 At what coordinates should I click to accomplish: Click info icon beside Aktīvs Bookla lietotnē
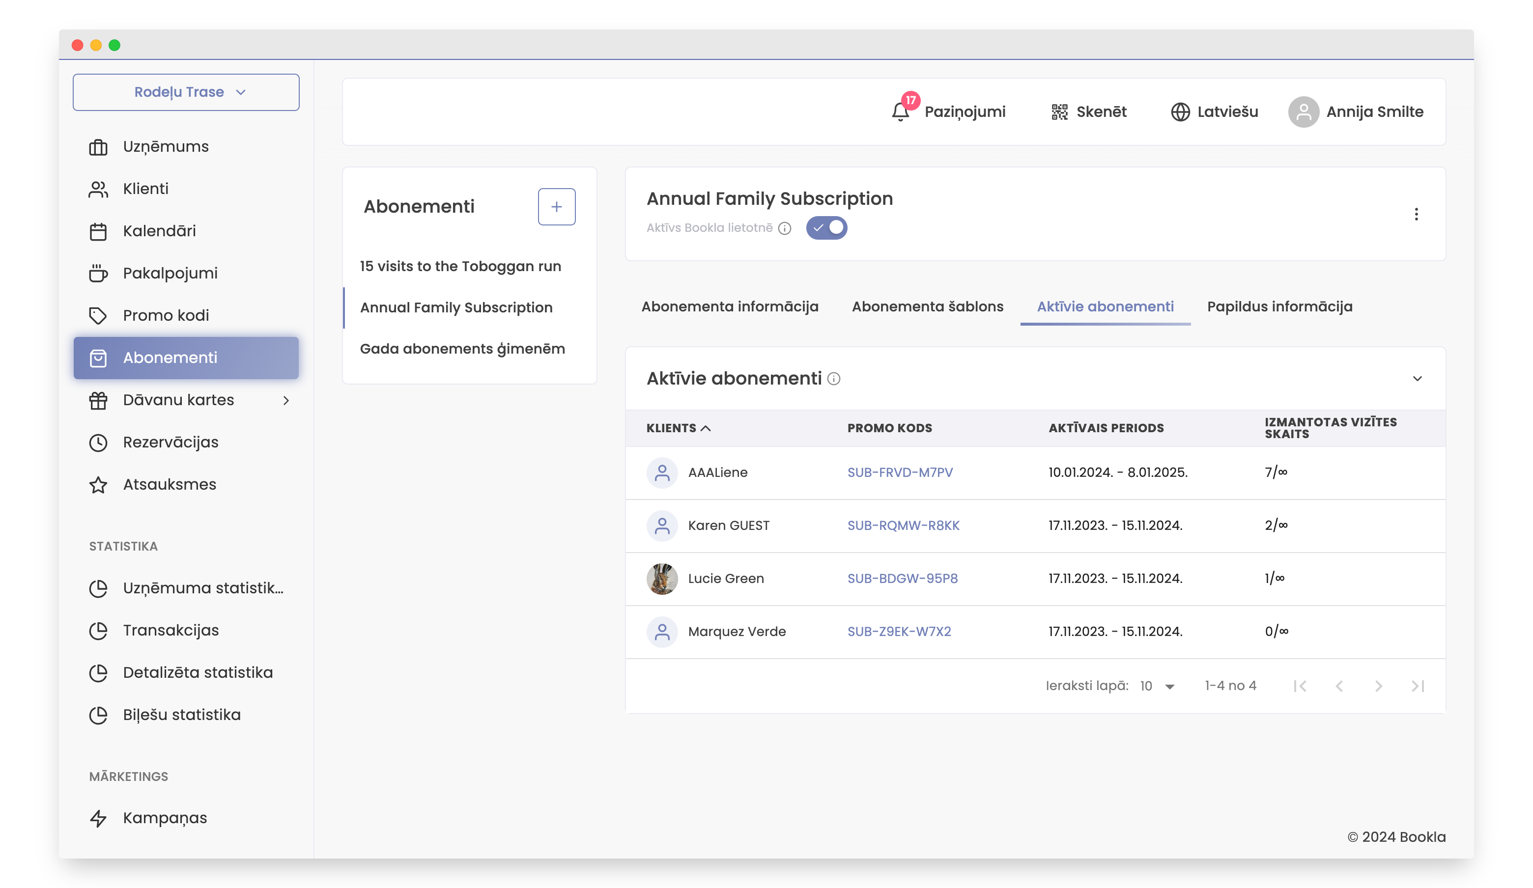(785, 228)
